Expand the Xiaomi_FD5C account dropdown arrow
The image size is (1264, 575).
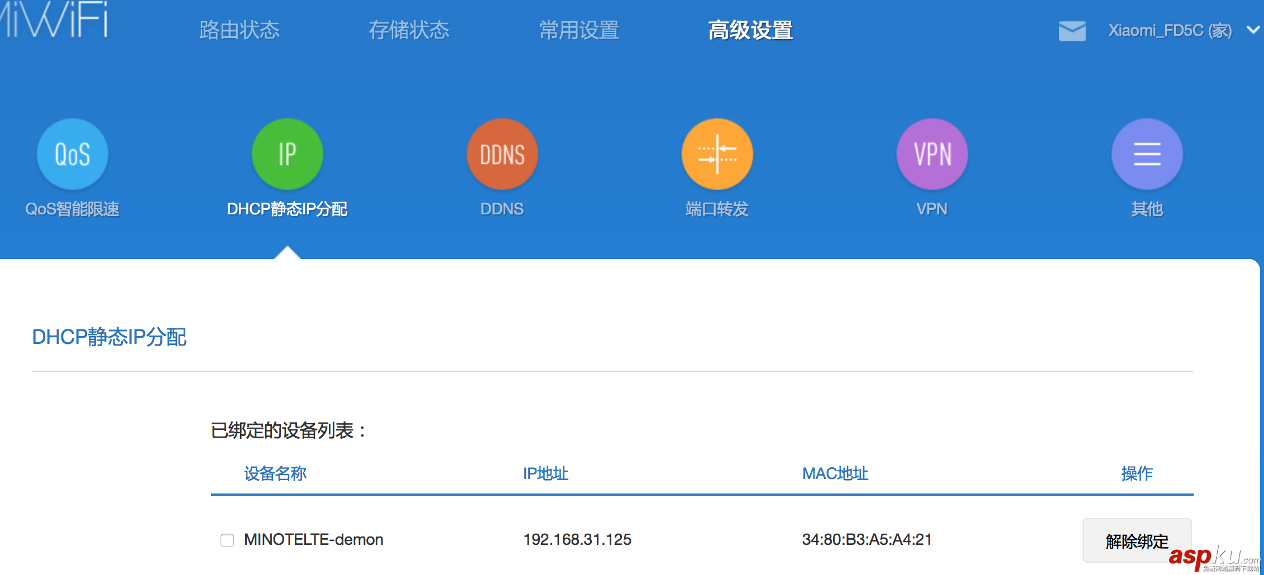point(1253,30)
